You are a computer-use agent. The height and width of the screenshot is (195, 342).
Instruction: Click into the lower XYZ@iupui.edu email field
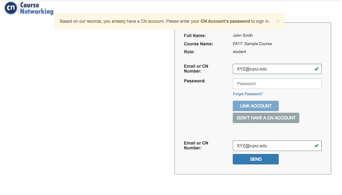click(x=277, y=146)
